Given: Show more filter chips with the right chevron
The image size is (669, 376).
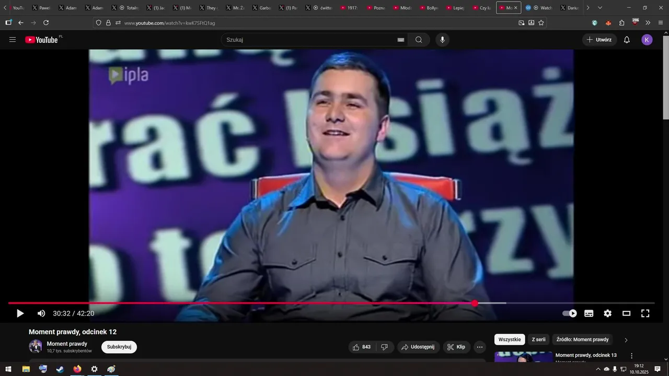Looking at the screenshot, I should click(626, 340).
